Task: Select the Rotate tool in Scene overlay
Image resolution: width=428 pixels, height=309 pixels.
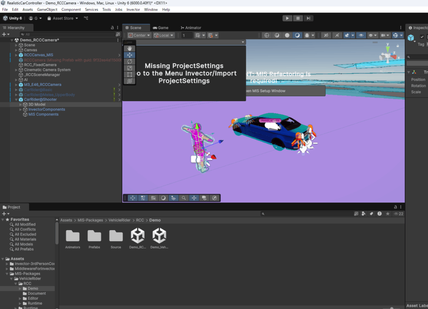Action: (x=130, y=61)
